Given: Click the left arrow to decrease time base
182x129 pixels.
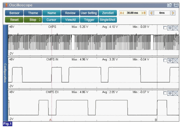Looking at the screenshot, I should click(x=151, y=13).
